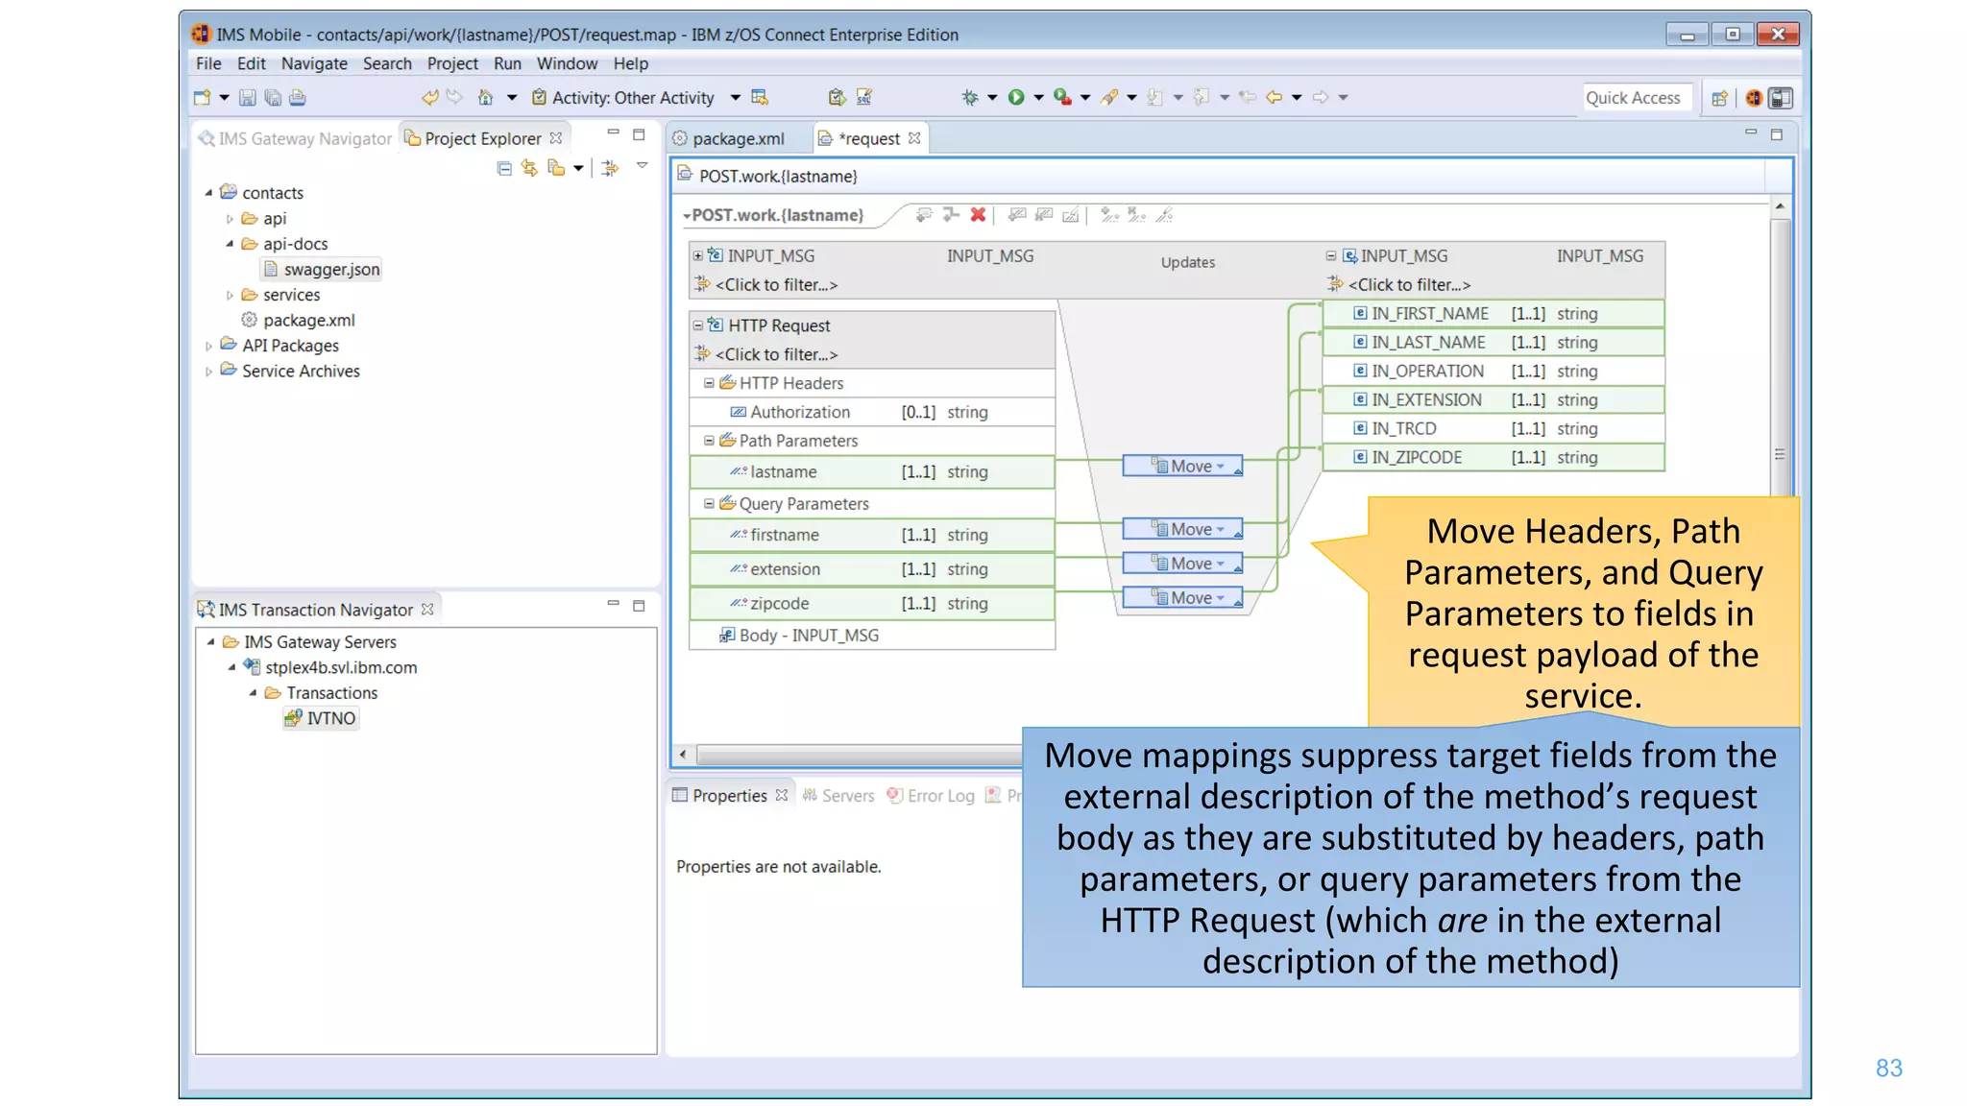Switch to IMS Gateway Navigator tab
Screen dimensions: 1967x1106
[x=295, y=138]
